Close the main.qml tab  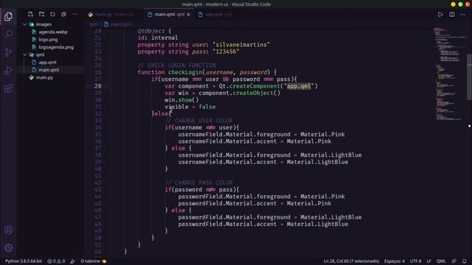pyautogui.click(x=189, y=15)
